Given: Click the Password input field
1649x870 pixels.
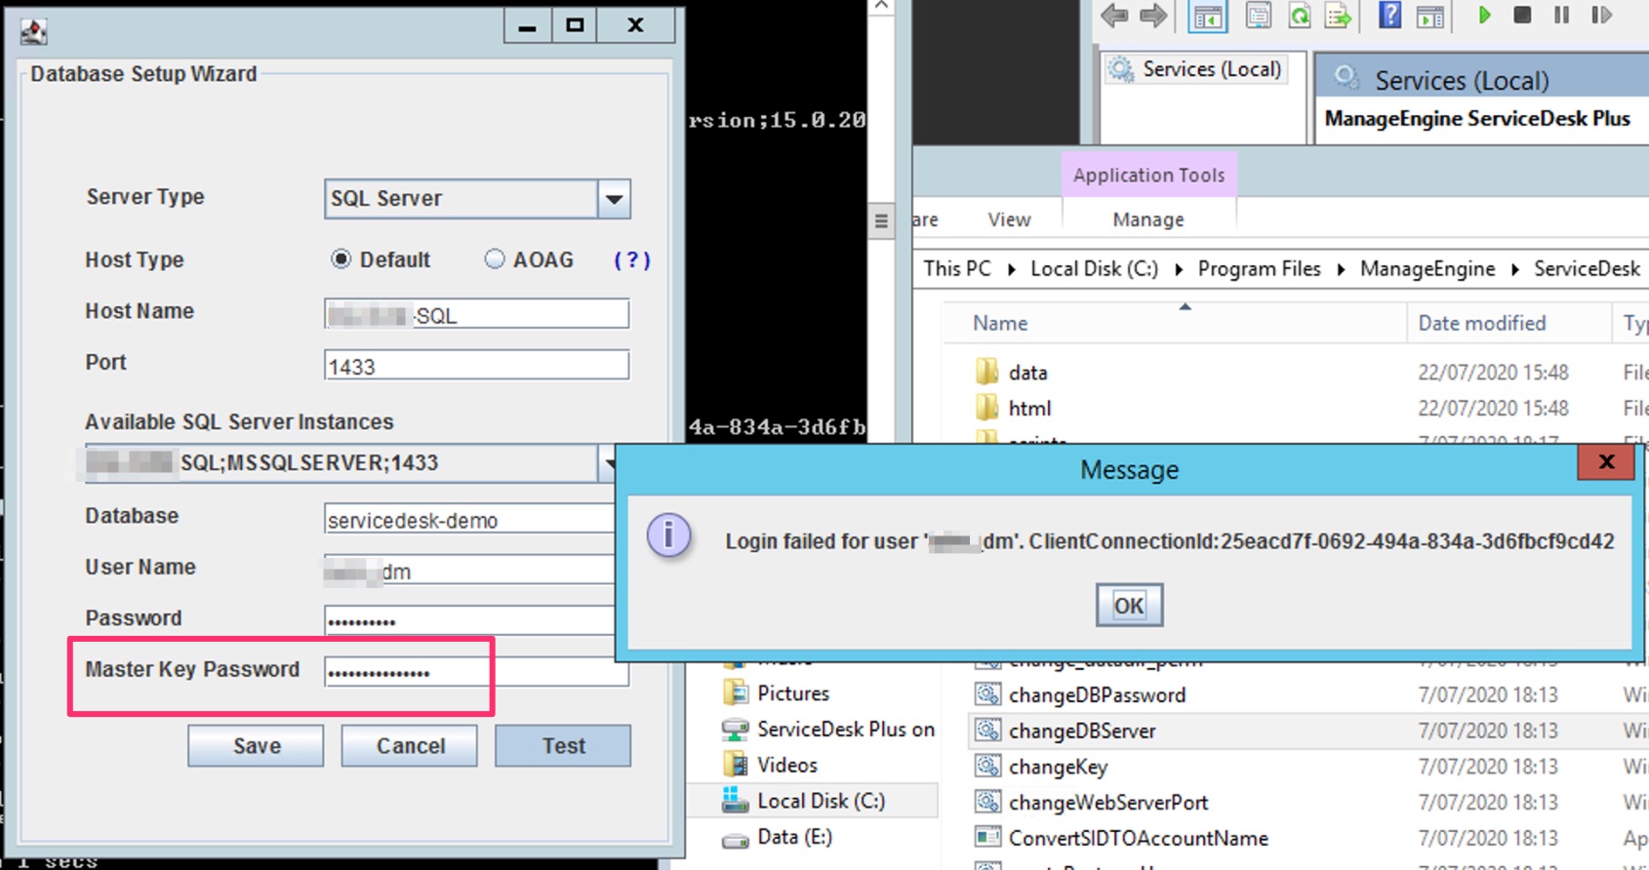Looking at the screenshot, I should (x=469, y=620).
